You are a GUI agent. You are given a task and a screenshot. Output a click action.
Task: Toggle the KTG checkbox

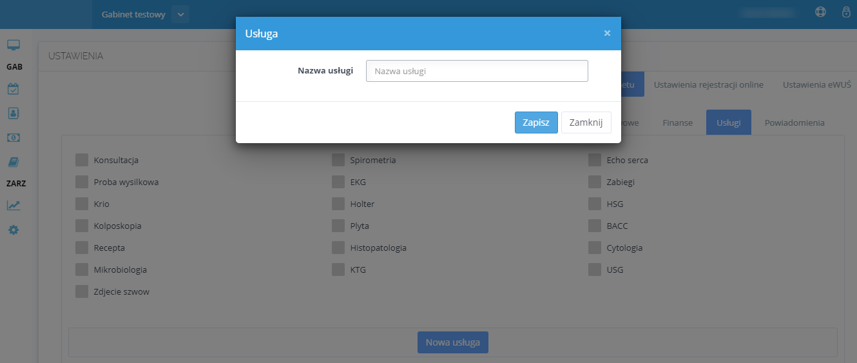[338, 270]
